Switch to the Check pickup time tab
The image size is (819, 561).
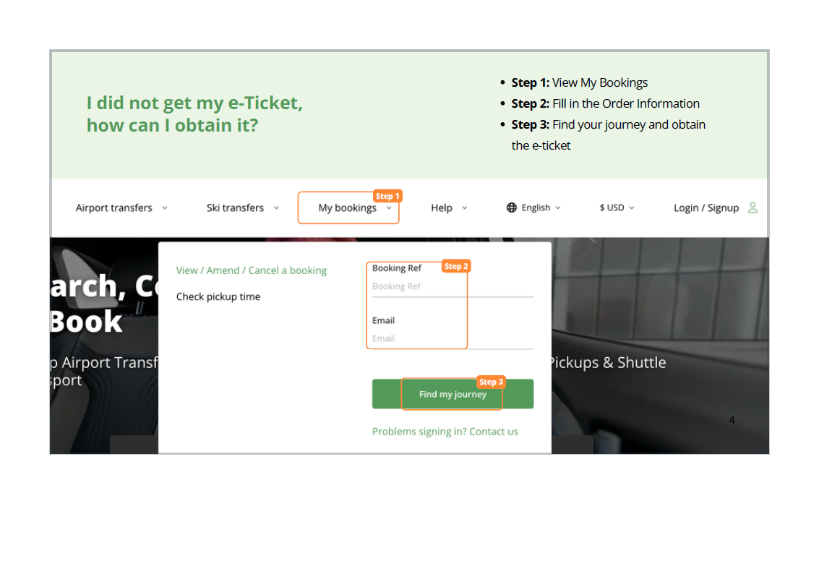pyautogui.click(x=218, y=296)
